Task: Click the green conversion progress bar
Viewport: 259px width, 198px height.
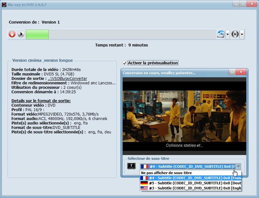Action: pyautogui.click(x=37, y=34)
